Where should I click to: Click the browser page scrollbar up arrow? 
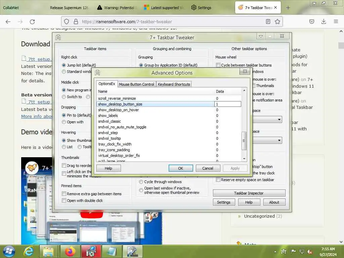click(x=341, y=31)
